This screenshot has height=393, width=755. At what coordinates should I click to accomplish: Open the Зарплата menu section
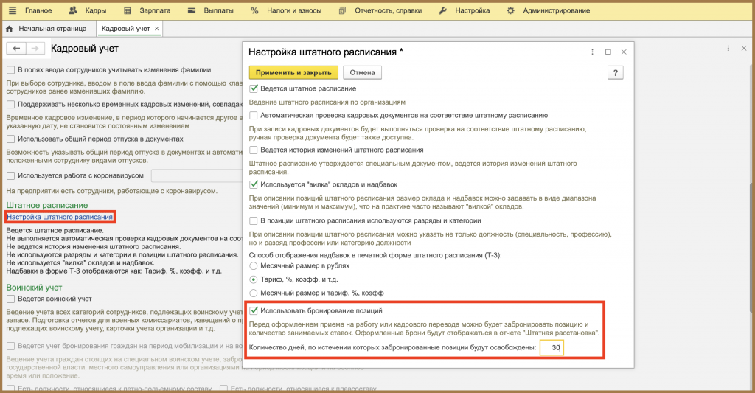(147, 10)
